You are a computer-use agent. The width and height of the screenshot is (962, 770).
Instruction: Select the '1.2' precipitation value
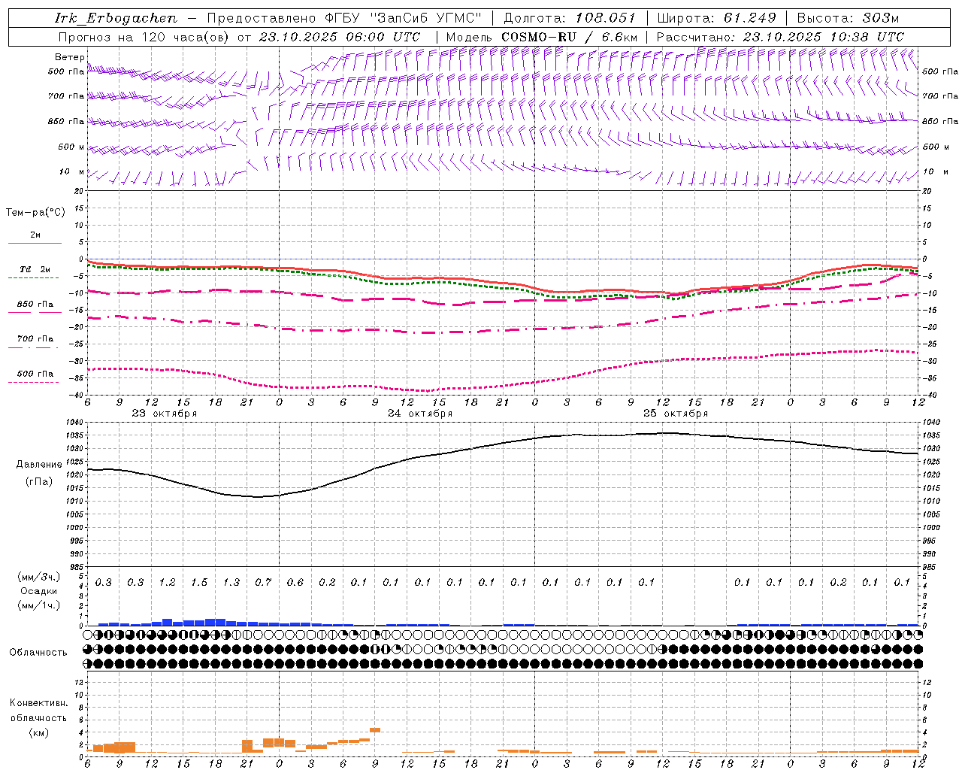[167, 583]
